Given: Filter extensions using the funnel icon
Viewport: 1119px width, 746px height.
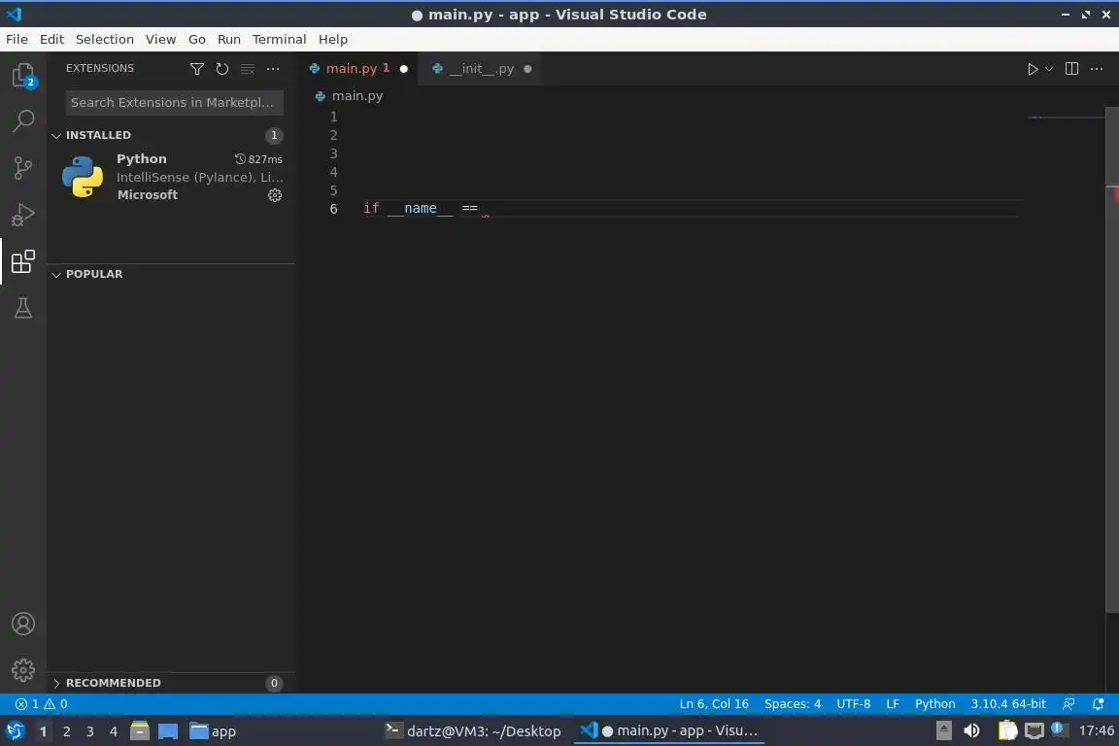Looking at the screenshot, I should [197, 69].
